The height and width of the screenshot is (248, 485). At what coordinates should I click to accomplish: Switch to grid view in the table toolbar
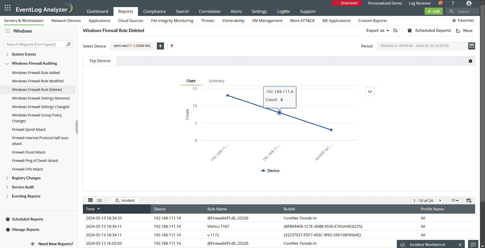pyautogui.click(x=90, y=200)
